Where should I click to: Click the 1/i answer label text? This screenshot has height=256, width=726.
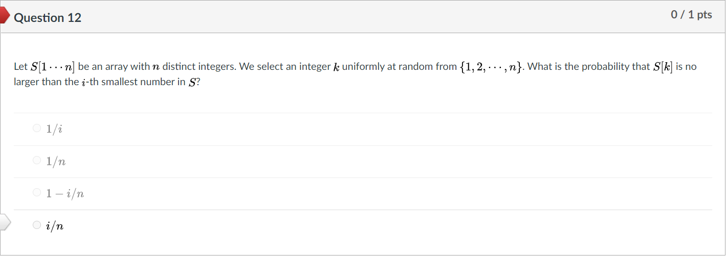tap(54, 130)
